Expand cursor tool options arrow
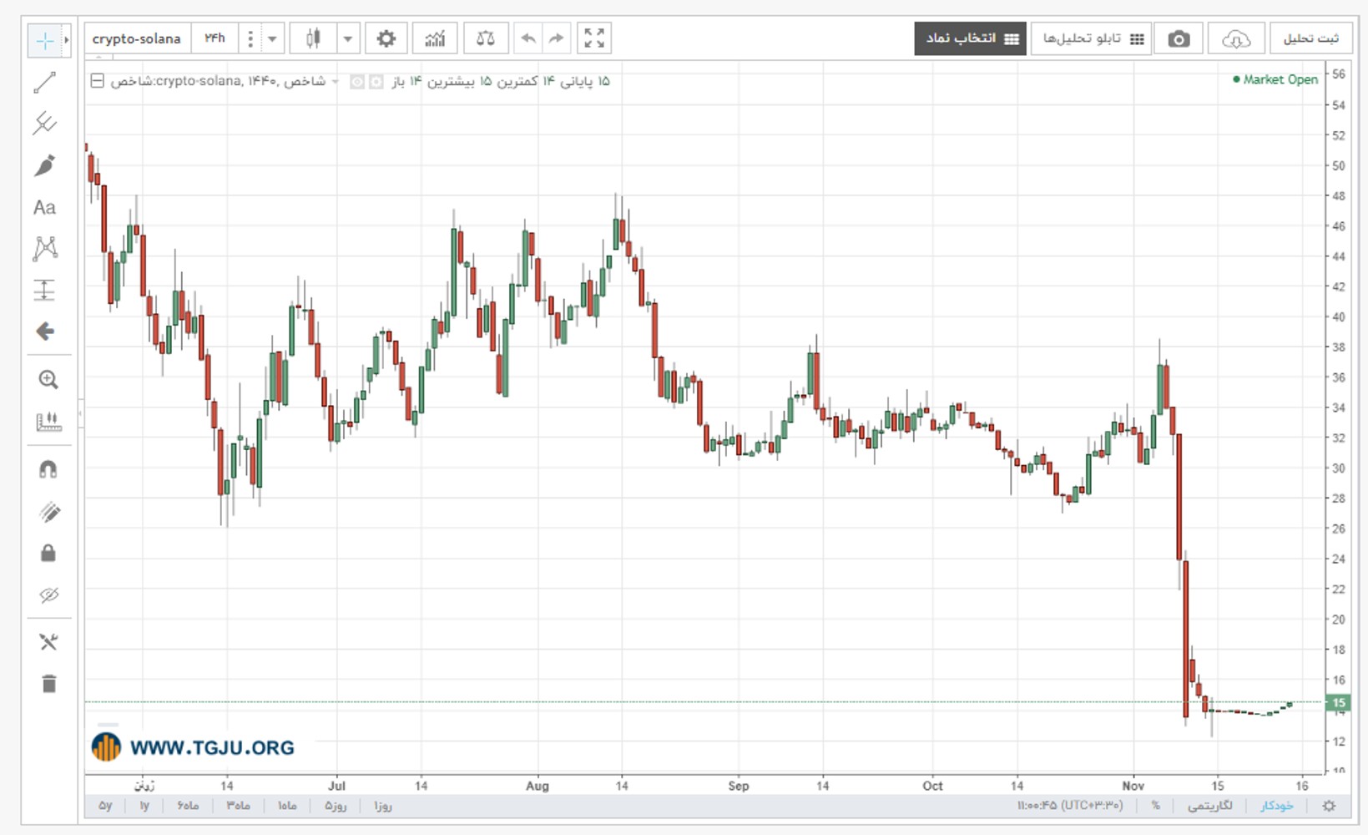Screen dimensions: 1368x835 tap(67, 40)
